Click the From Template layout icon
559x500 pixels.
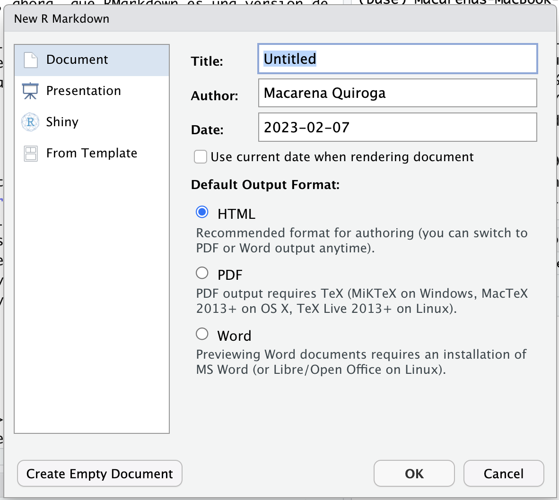coord(31,154)
